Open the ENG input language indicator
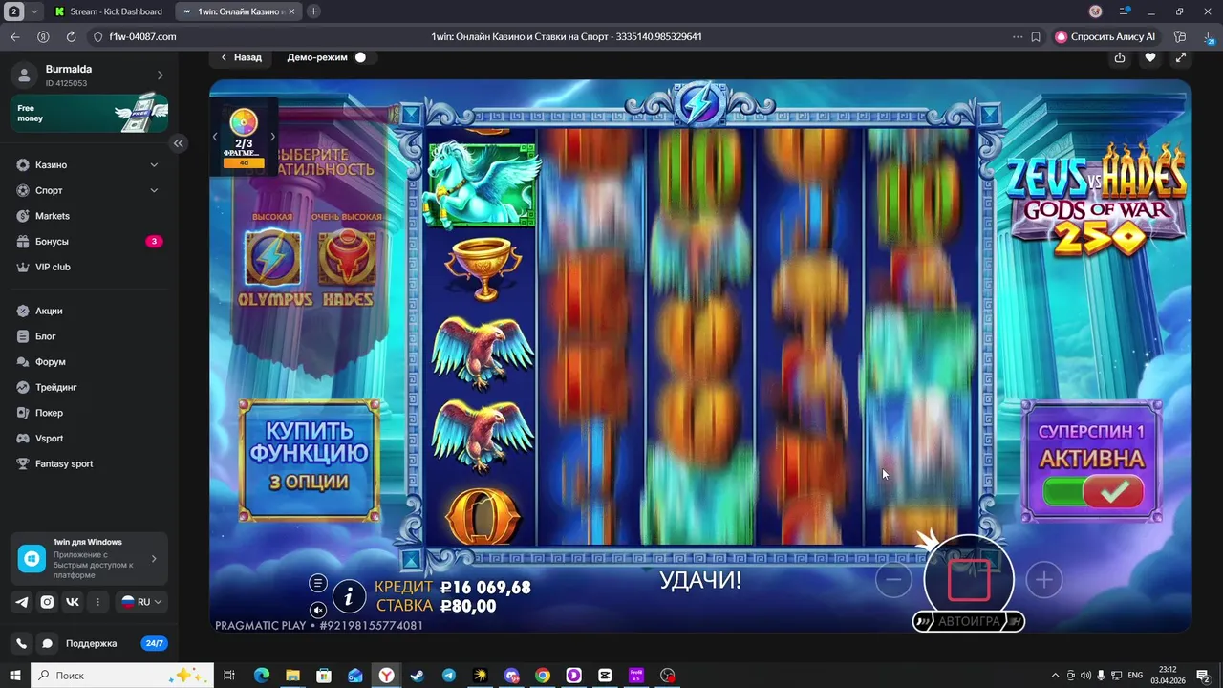1223x688 pixels. pyautogui.click(x=1135, y=675)
